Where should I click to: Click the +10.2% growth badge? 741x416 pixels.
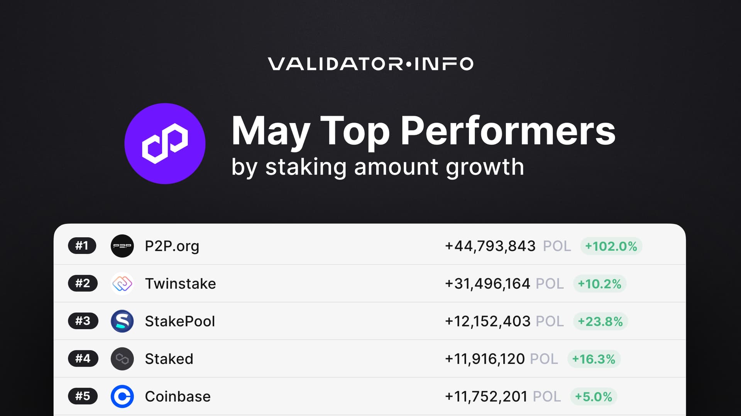pos(600,284)
